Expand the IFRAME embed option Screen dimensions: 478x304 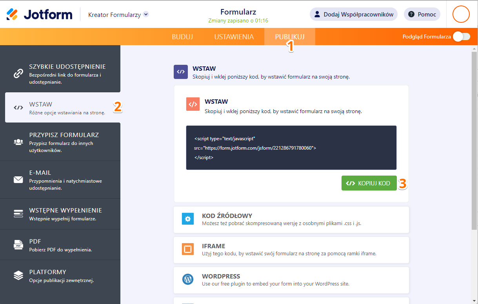pos(291,250)
